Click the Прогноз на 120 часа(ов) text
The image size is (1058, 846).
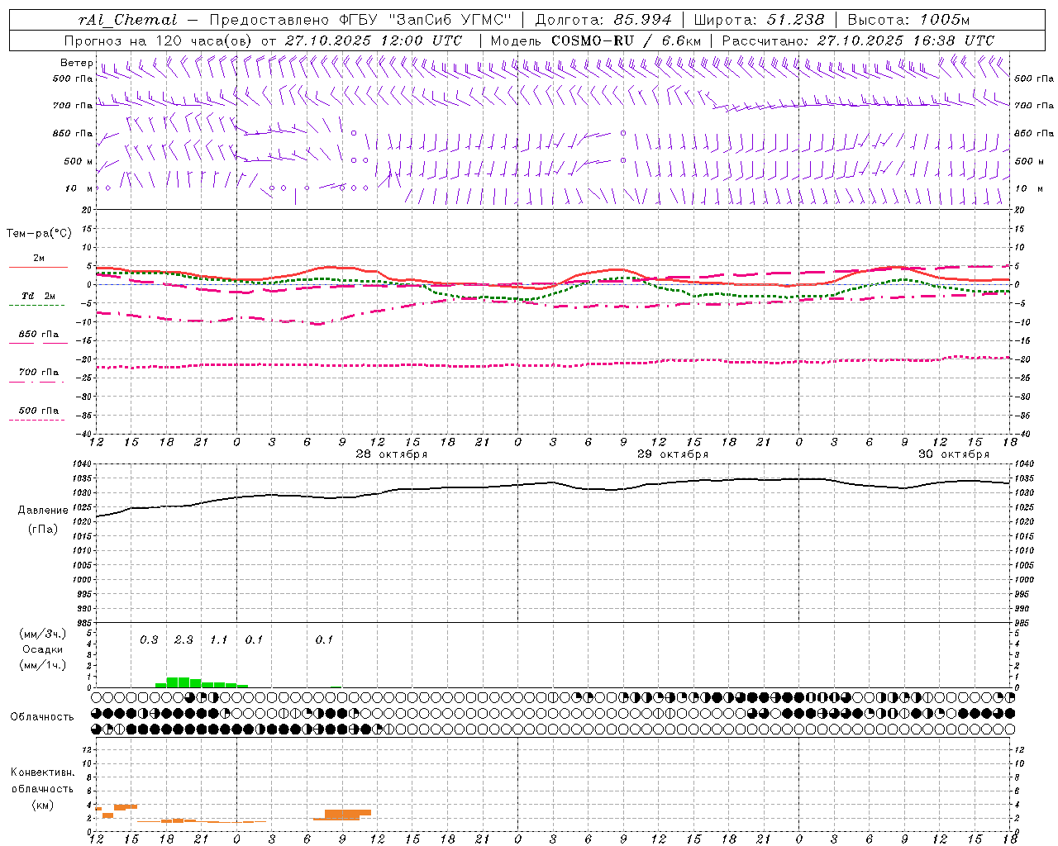[x=159, y=40]
